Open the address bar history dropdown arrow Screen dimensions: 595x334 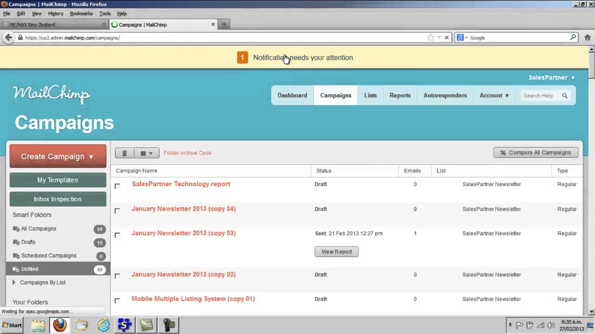[439, 38]
